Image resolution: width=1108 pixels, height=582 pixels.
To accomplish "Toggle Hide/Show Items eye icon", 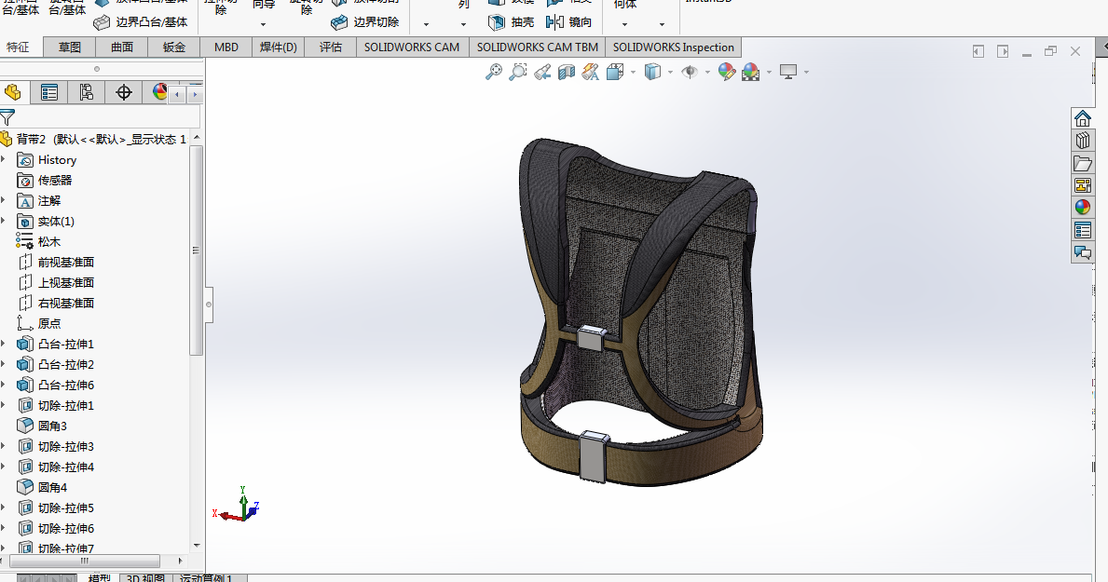I will [x=690, y=72].
